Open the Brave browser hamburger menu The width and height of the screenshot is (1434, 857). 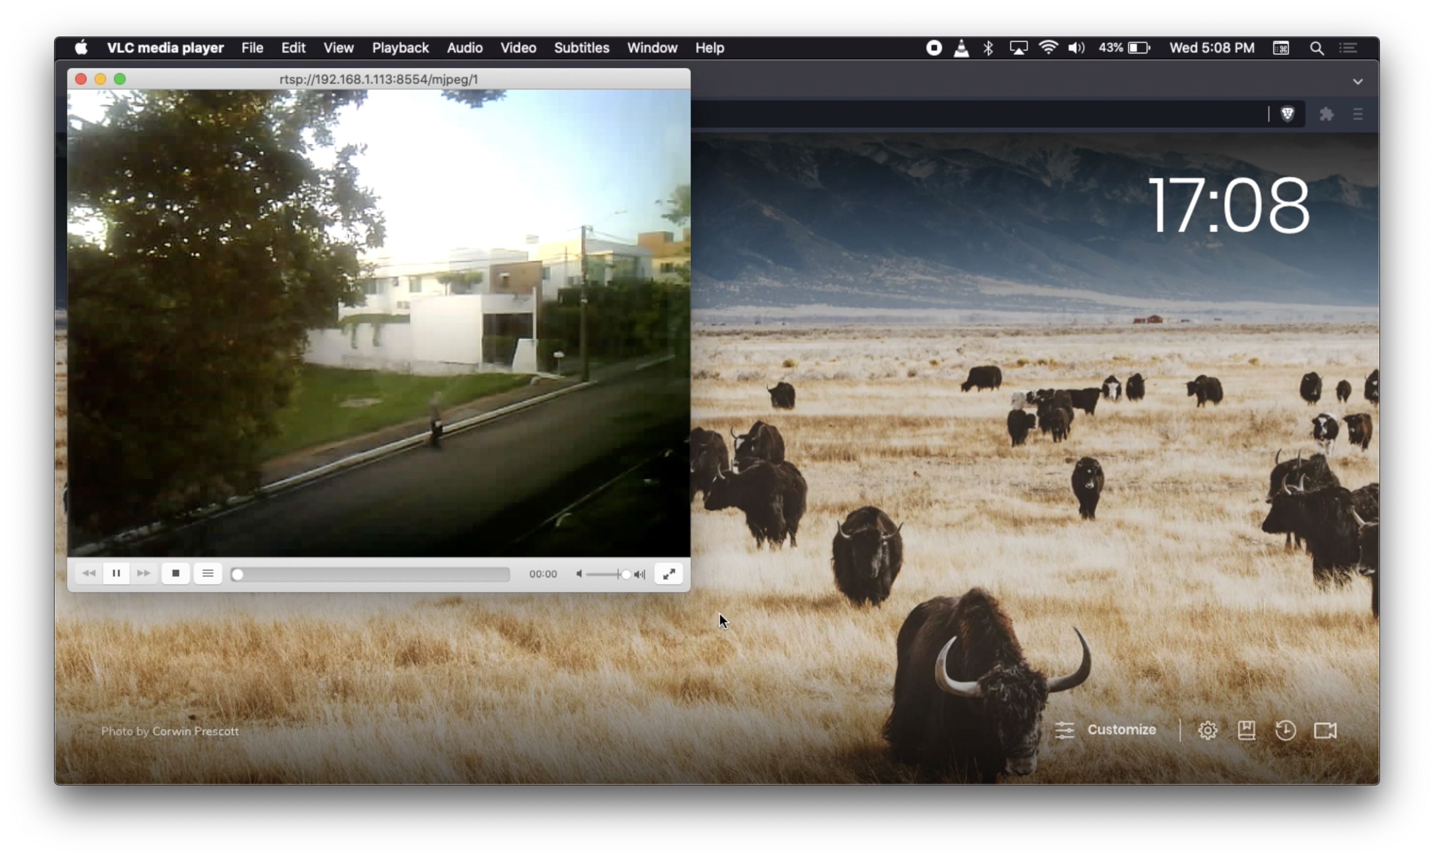(1358, 114)
